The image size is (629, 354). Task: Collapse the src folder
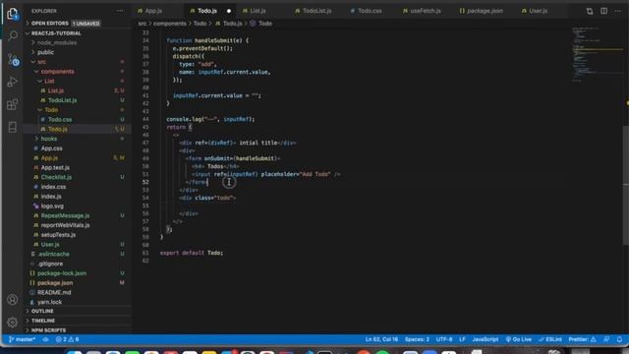(x=41, y=62)
